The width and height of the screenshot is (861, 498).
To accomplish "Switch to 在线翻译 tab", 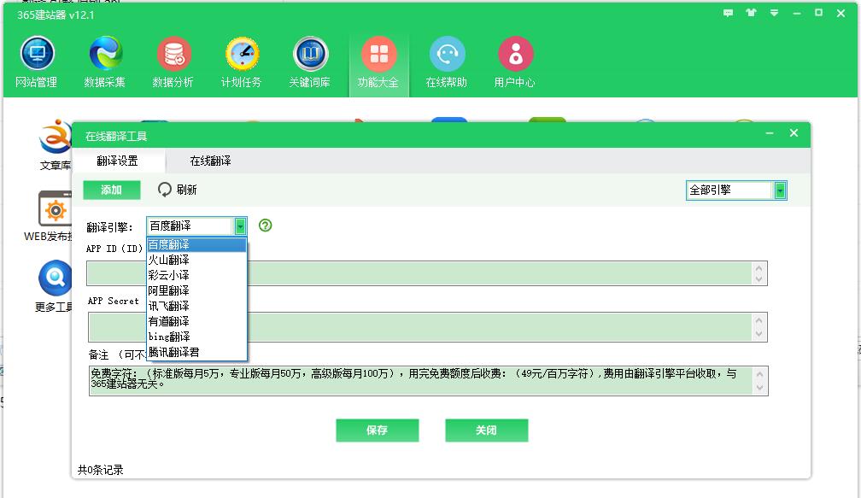I will point(210,161).
